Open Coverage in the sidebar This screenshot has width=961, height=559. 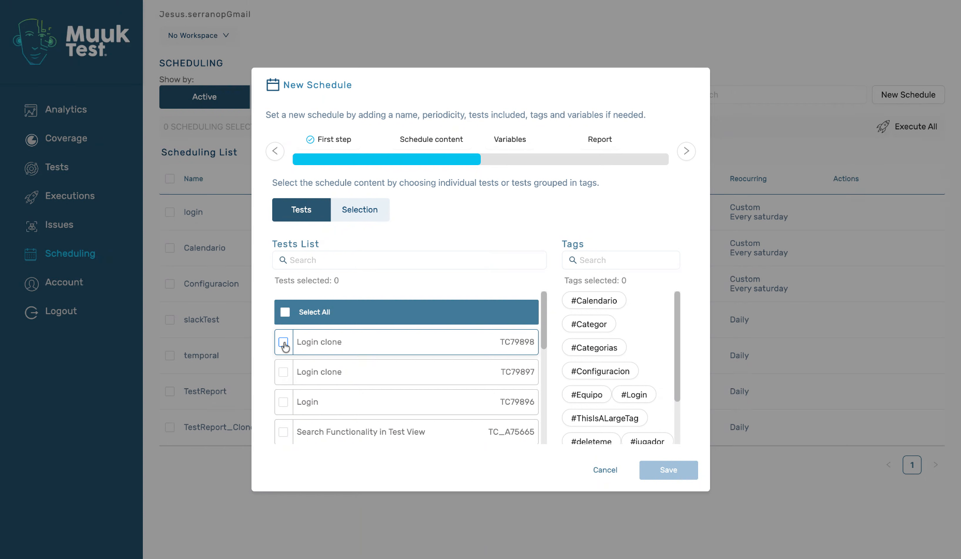point(66,139)
